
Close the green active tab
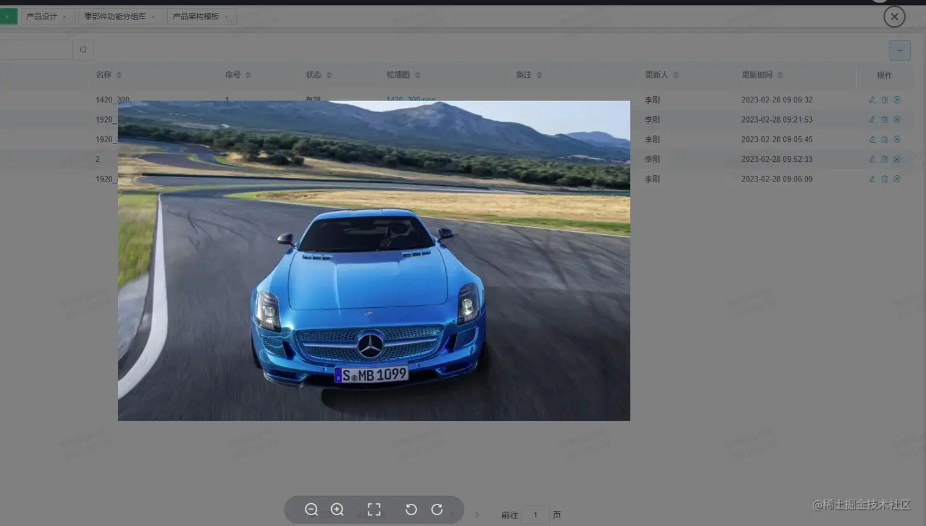[x=7, y=17]
